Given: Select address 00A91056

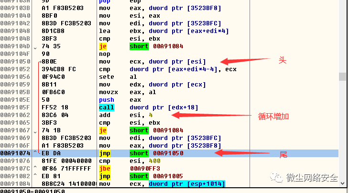Looking at the screenshot, I should [x=15, y=77].
